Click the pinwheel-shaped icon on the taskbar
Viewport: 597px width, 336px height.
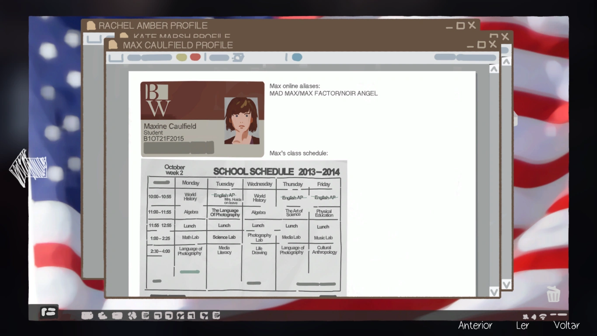pyautogui.click(x=132, y=315)
